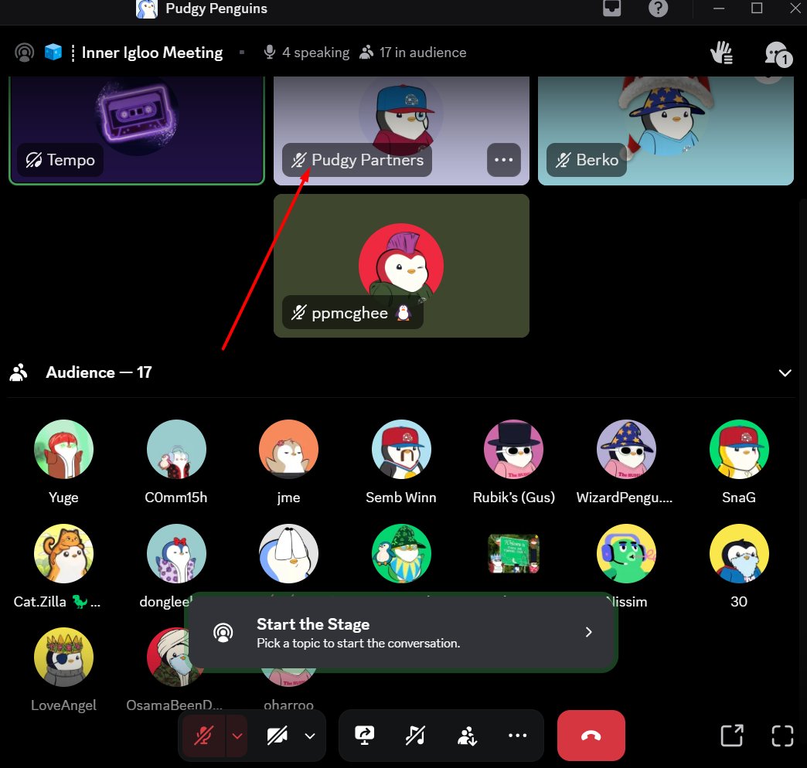Share your screen icon
Image resolution: width=807 pixels, height=768 pixels.
[x=364, y=736]
